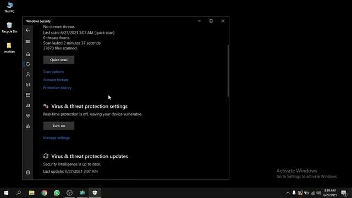Open the volume speaker tray icon
The image size is (352, 198).
[319, 193]
